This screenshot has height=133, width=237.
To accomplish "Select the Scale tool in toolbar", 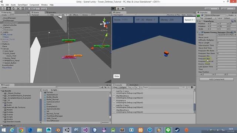I will pyautogui.click(x=18, y=9).
